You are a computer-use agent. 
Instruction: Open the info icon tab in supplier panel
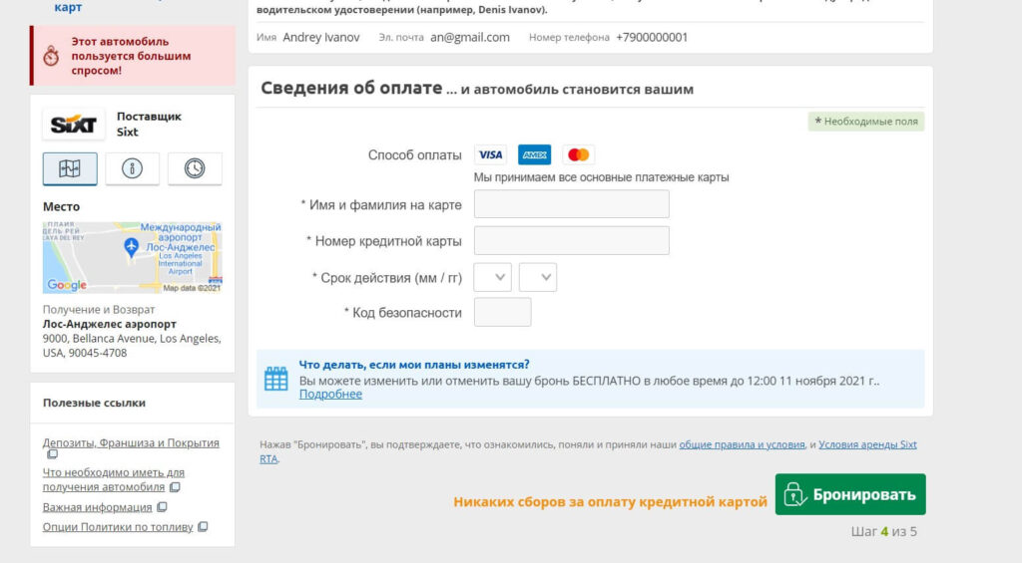tap(132, 168)
